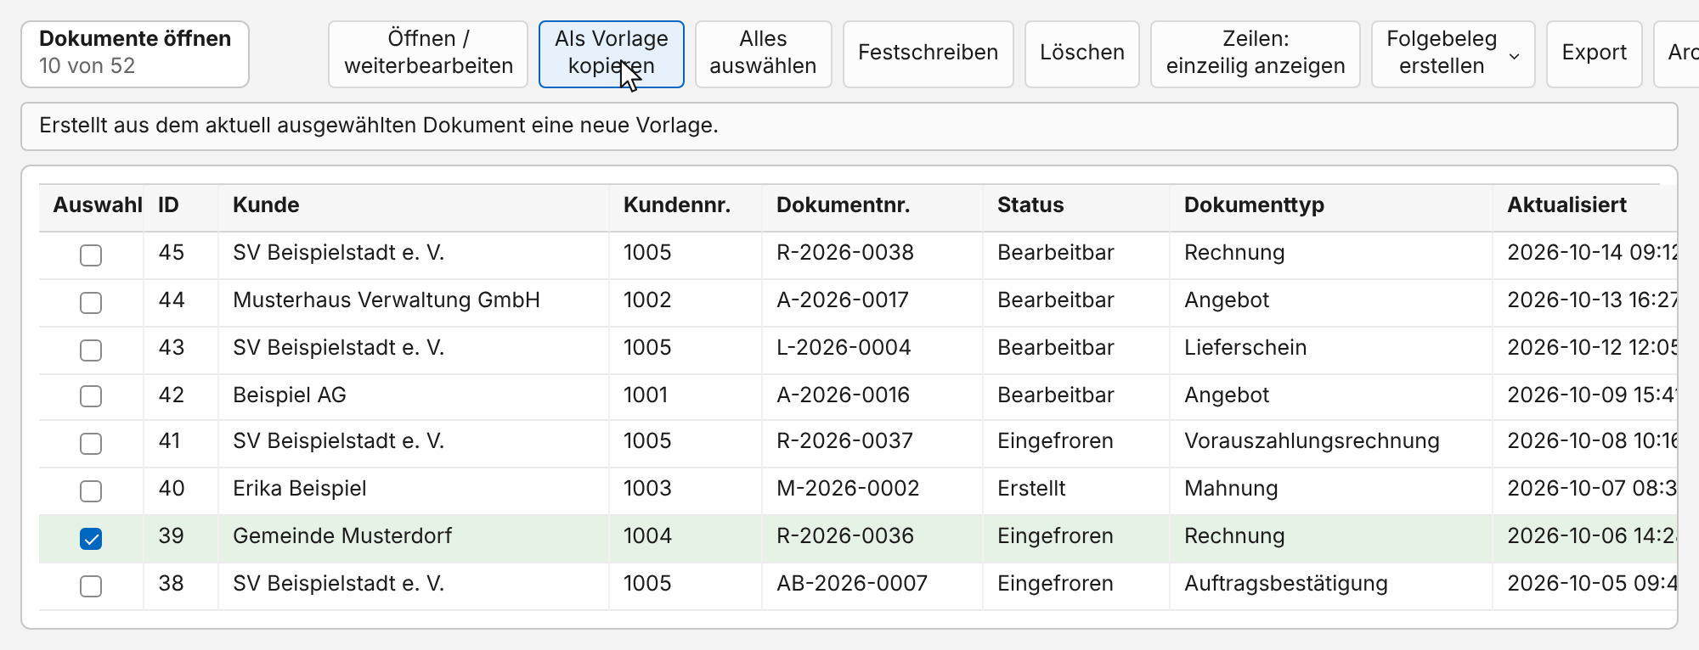
Task: Check the box for row ID 41
Action: (x=91, y=443)
